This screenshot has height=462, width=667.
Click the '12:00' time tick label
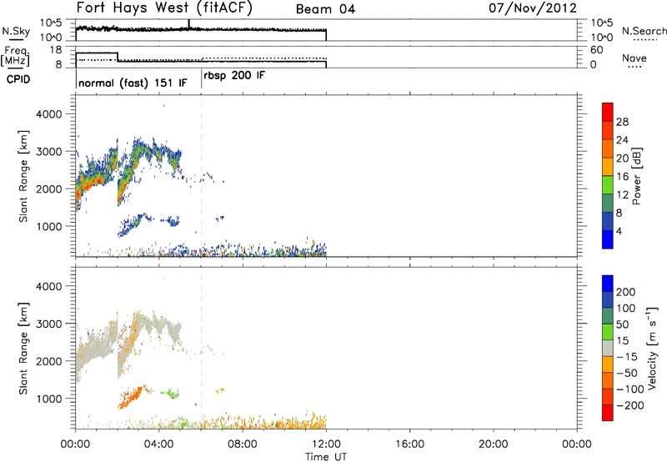[326, 444]
